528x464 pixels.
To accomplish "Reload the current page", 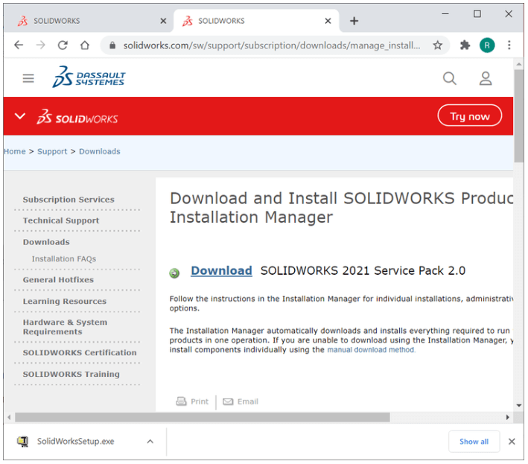I will pyautogui.click(x=63, y=45).
